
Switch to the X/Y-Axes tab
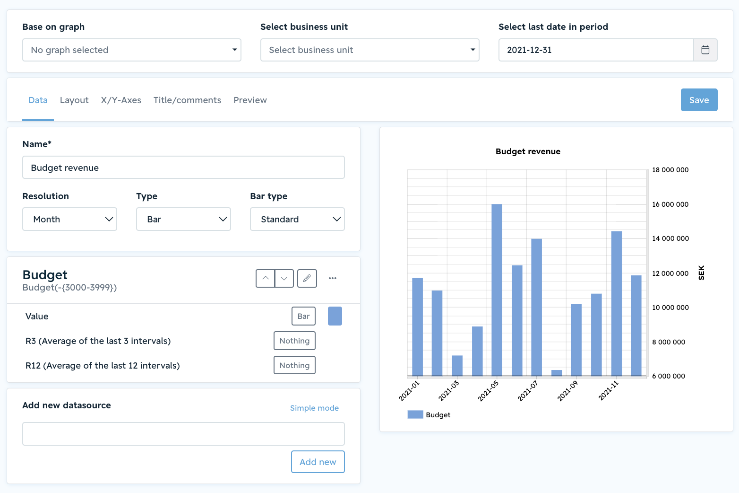coord(121,100)
